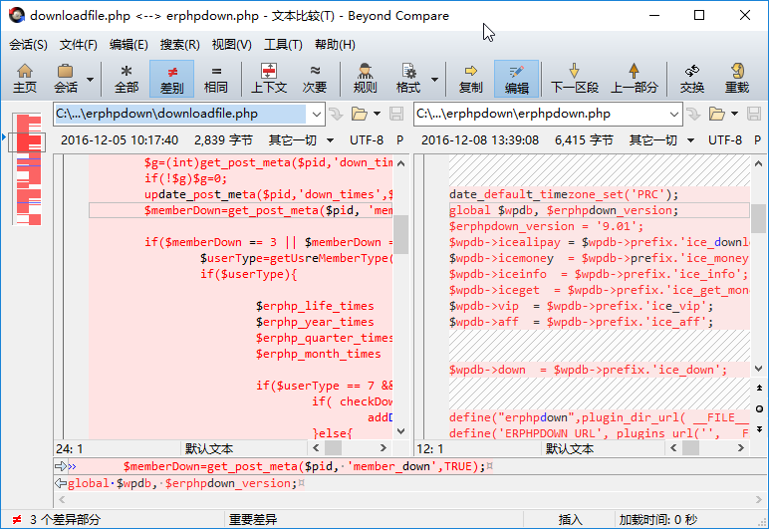Click the left pane save disk icon
Viewport: 769px width, 529px height.
[x=396, y=115]
